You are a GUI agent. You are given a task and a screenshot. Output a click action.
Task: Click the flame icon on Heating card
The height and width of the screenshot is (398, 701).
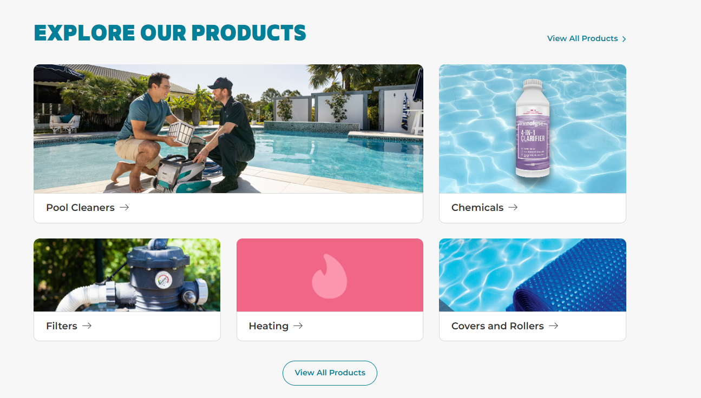329,276
